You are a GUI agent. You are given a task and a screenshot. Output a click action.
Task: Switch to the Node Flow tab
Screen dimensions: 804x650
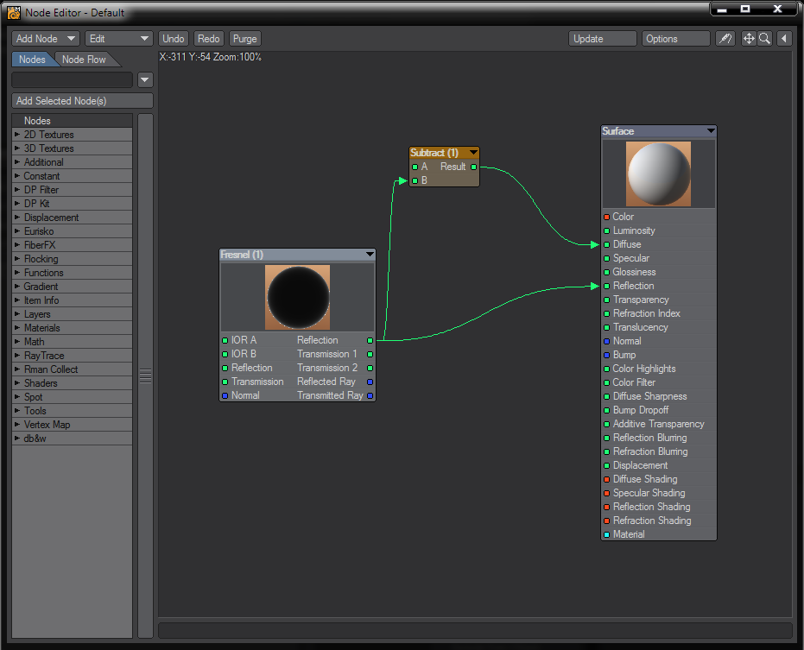point(85,60)
